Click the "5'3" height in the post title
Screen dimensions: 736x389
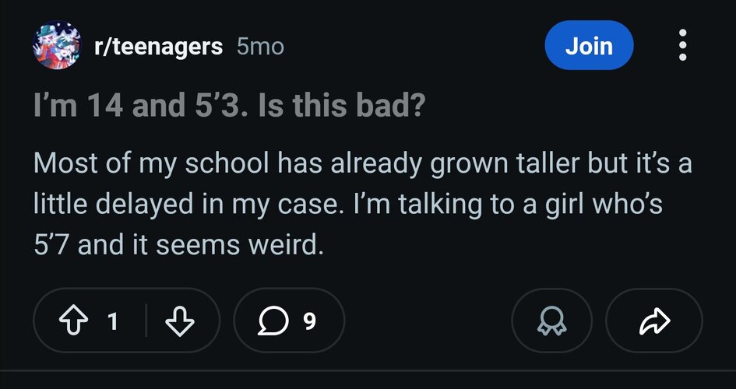click(219, 106)
